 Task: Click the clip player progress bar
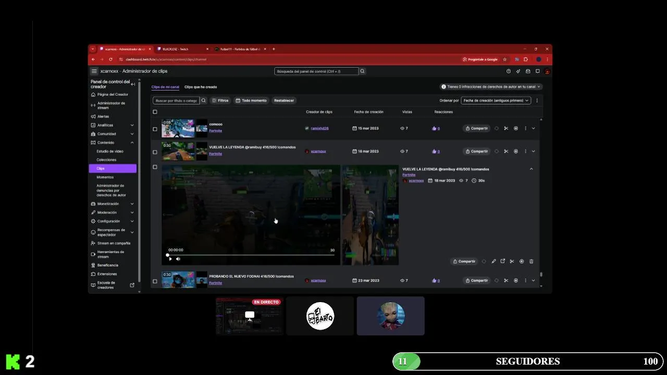[x=251, y=255]
